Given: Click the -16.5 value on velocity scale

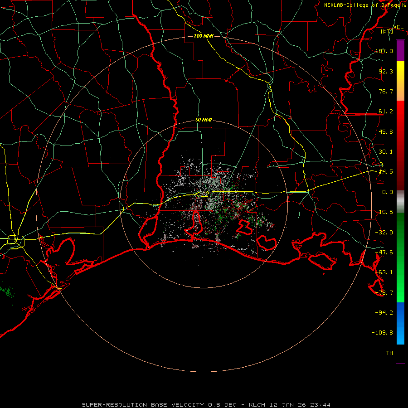Looking at the screenshot, I should point(384,212).
